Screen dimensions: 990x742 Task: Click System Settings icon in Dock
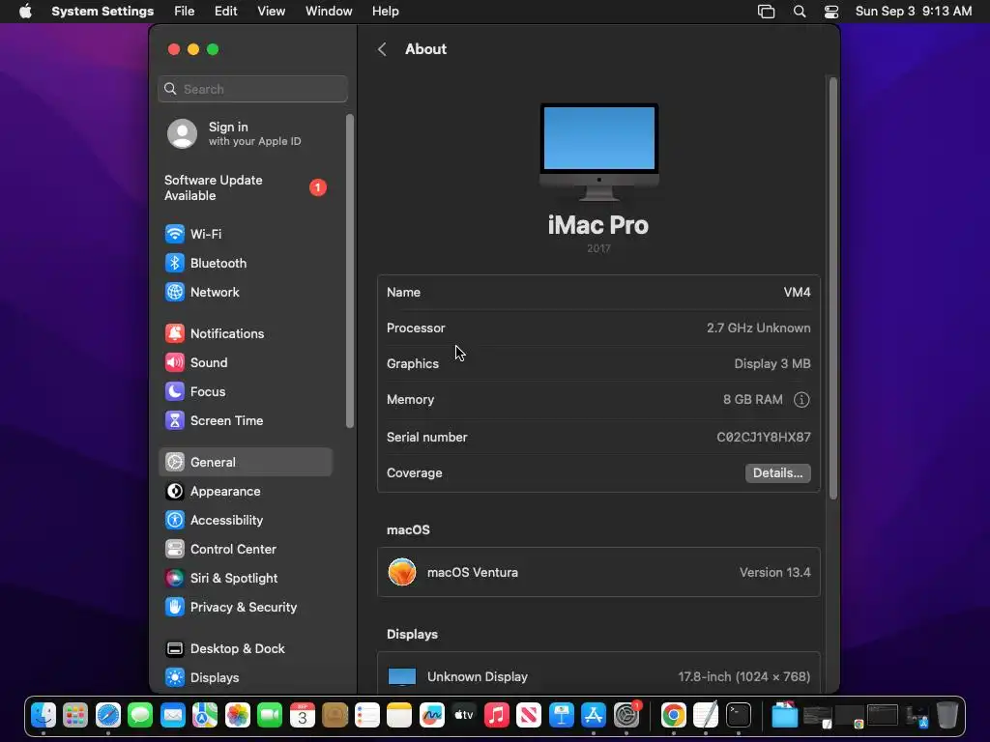626,716
